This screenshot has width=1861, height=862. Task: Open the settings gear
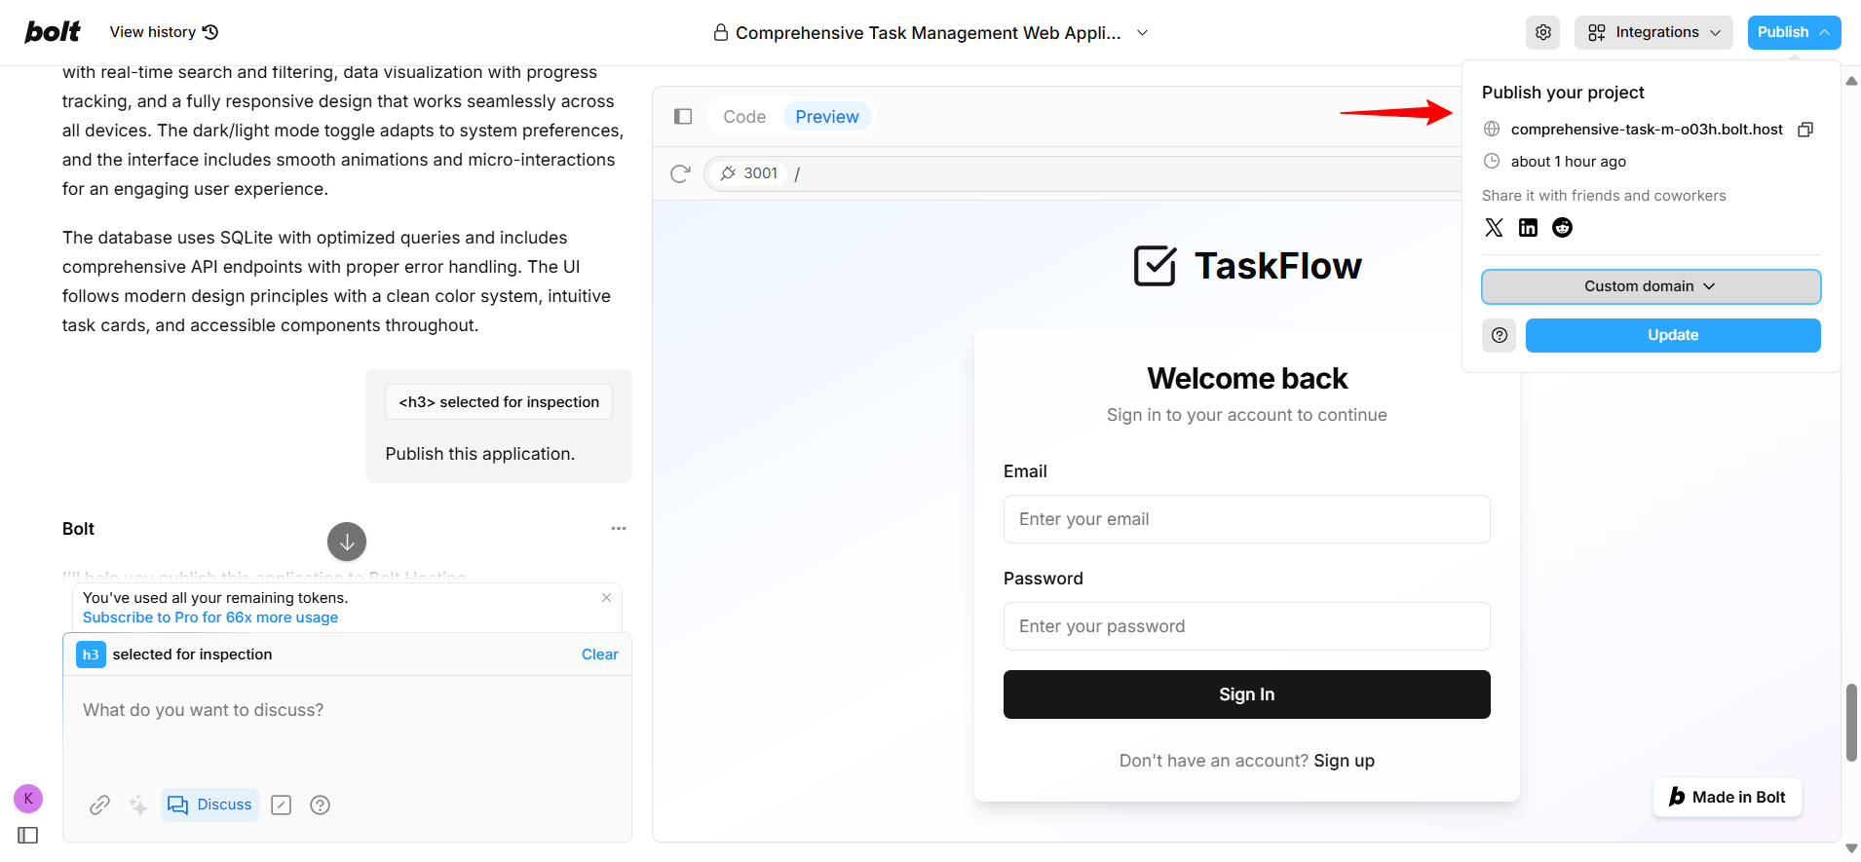click(x=1543, y=32)
